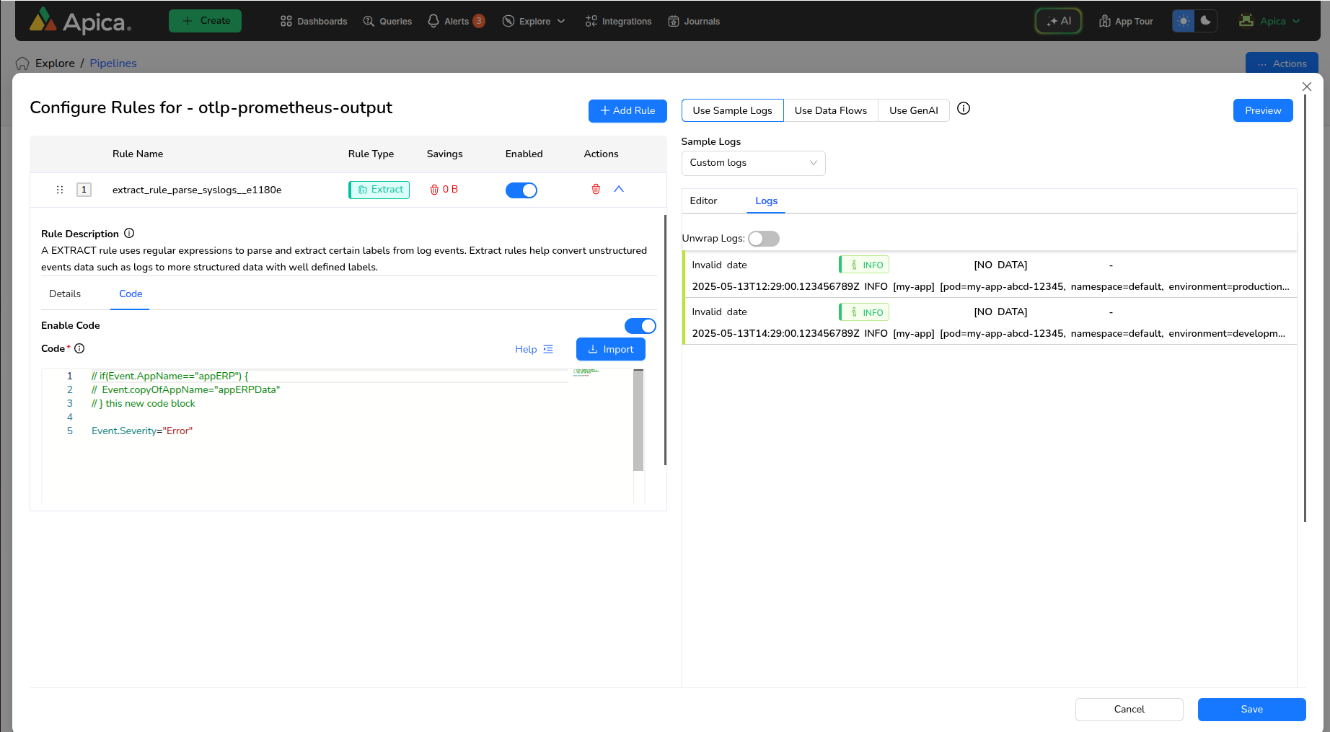Switch to dark mode moon icon

point(1205,21)
